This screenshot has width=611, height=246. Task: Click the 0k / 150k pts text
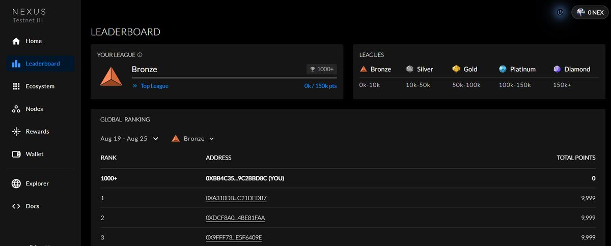pos(320,86)
